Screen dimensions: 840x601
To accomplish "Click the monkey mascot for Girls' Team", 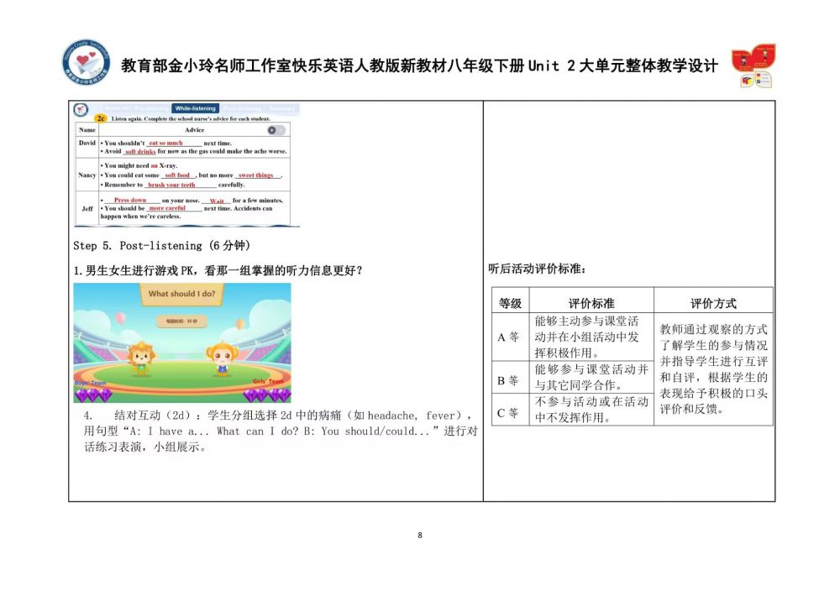I will point(222,358).
